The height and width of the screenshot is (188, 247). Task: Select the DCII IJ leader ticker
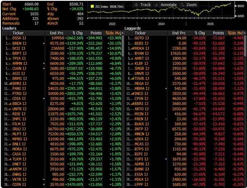coord(19,48)
